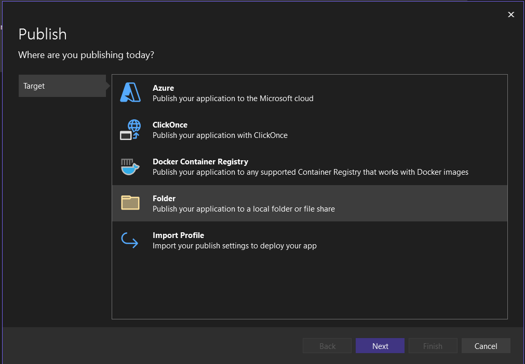This screenshot has width=525, height=364.
Task: Click the Azure cloud logo icon
Action: tap(130, 93)
